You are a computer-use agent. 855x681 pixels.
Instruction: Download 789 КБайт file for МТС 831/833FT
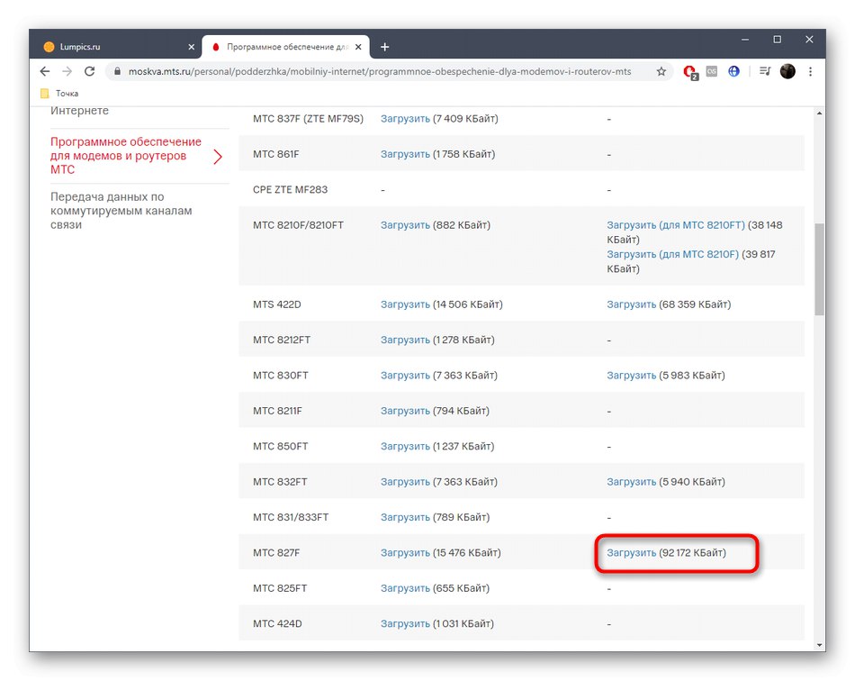coord(405,517)
